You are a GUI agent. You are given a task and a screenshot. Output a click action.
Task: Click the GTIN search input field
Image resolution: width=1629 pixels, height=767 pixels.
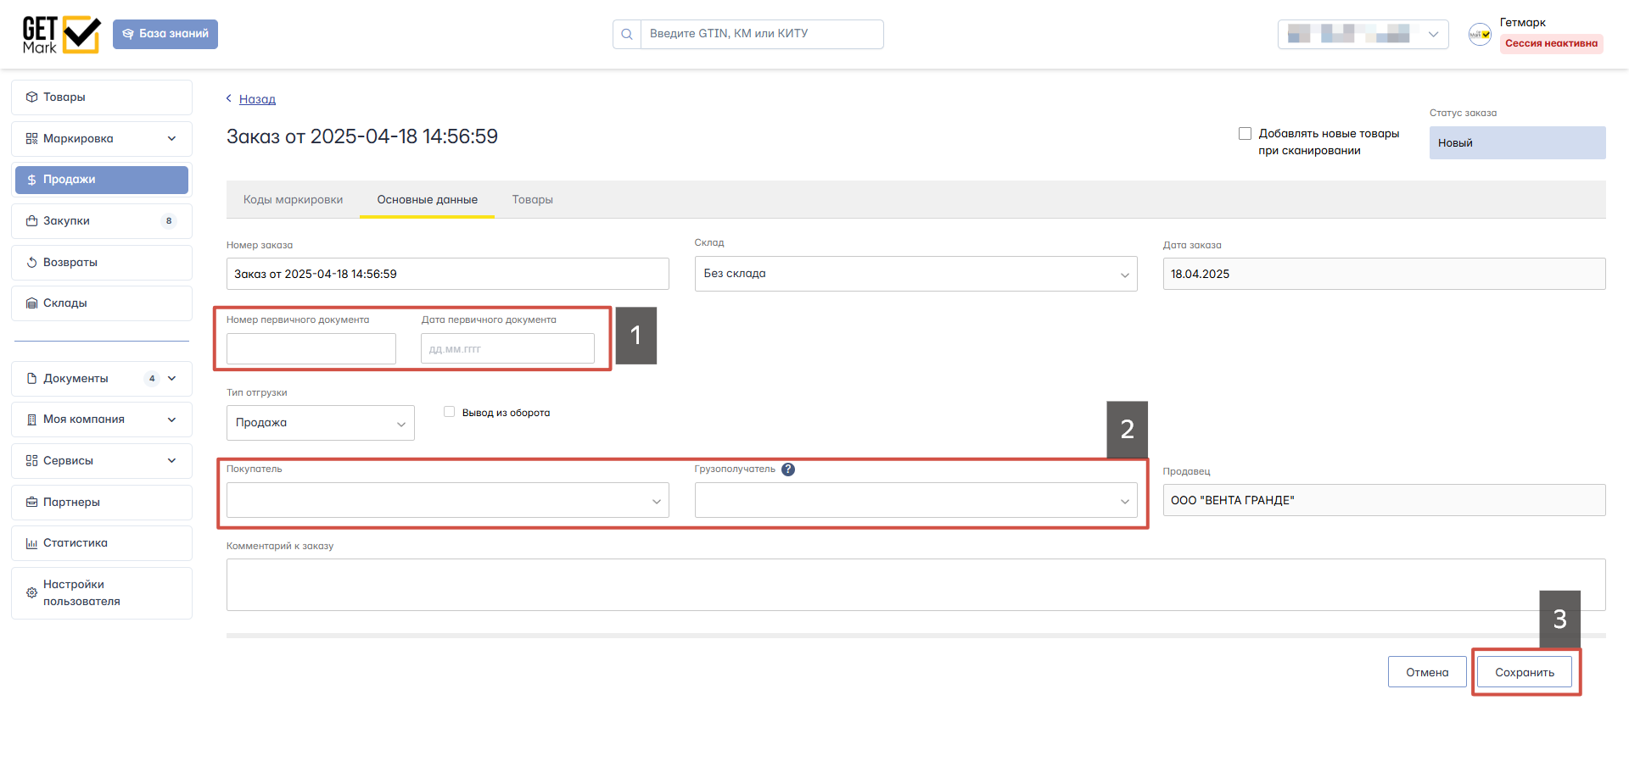[762, 35]
